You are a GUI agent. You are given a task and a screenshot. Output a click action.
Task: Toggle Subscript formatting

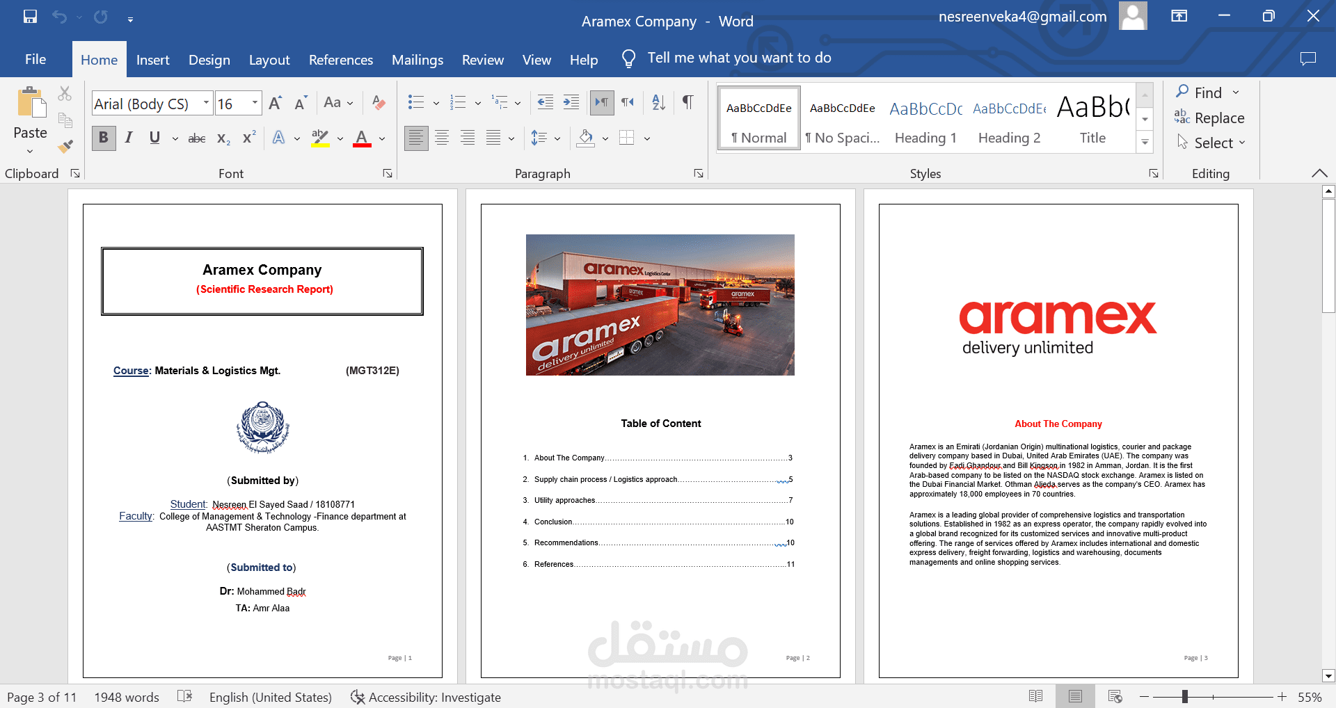click(223, 138)
